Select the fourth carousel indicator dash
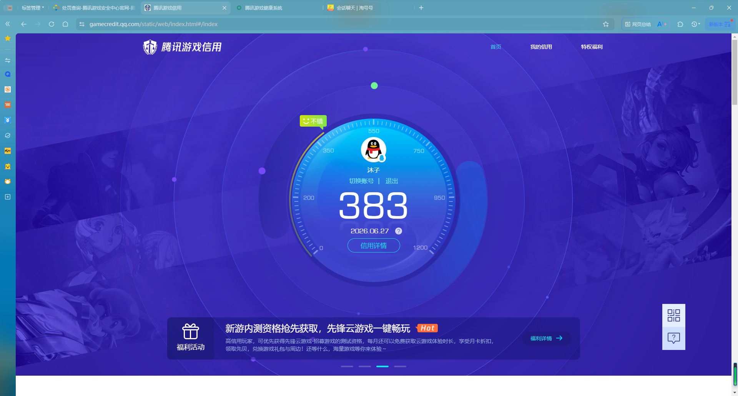Screen dimensions: 738x396 click(x=400, y=366)
